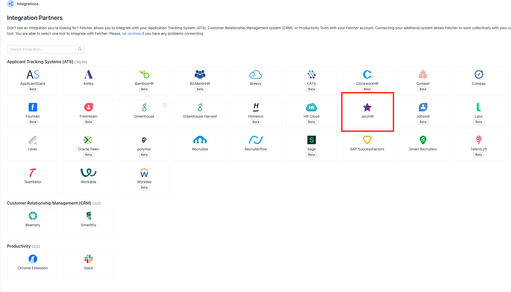The height and width of the screenshot is (292, 511).
Task: Click the Integrations share icon in header
Action: [x=11, y=4]
